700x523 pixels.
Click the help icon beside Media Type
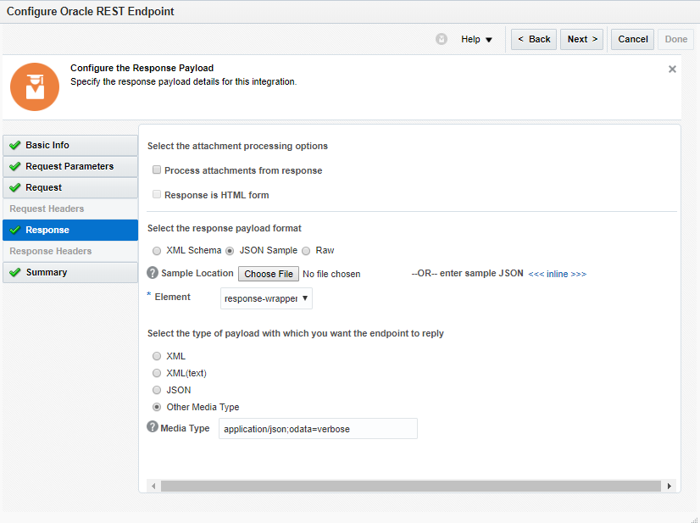point(153,427)
